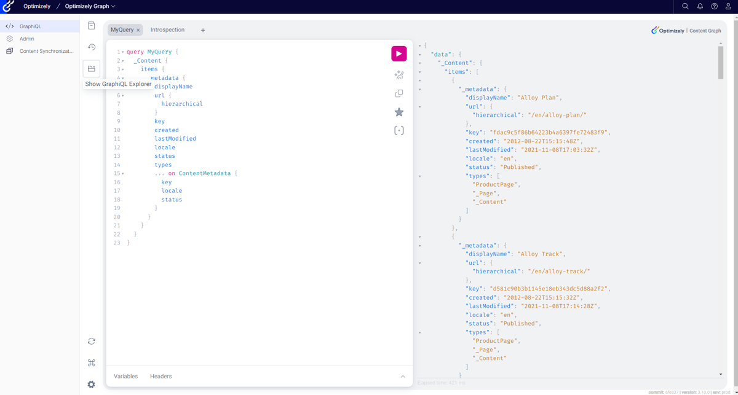Collapse the Variables and Headers pane
The height and width of the screenshot is (395, 738).
(x=402, y=376)
